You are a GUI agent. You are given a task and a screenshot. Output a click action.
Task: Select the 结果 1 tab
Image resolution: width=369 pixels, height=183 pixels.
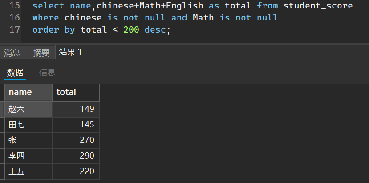(71, 52)
